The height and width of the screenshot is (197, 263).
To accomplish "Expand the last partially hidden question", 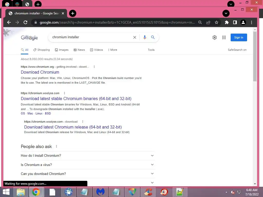I will click(x=152, y=183).
